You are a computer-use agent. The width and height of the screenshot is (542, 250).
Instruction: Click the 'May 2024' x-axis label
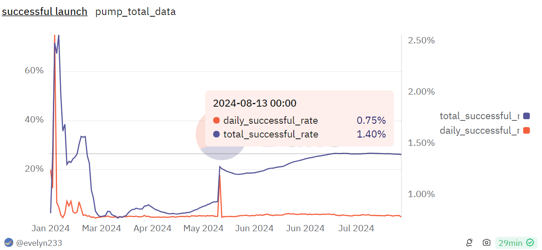click(x=204, y=228)
